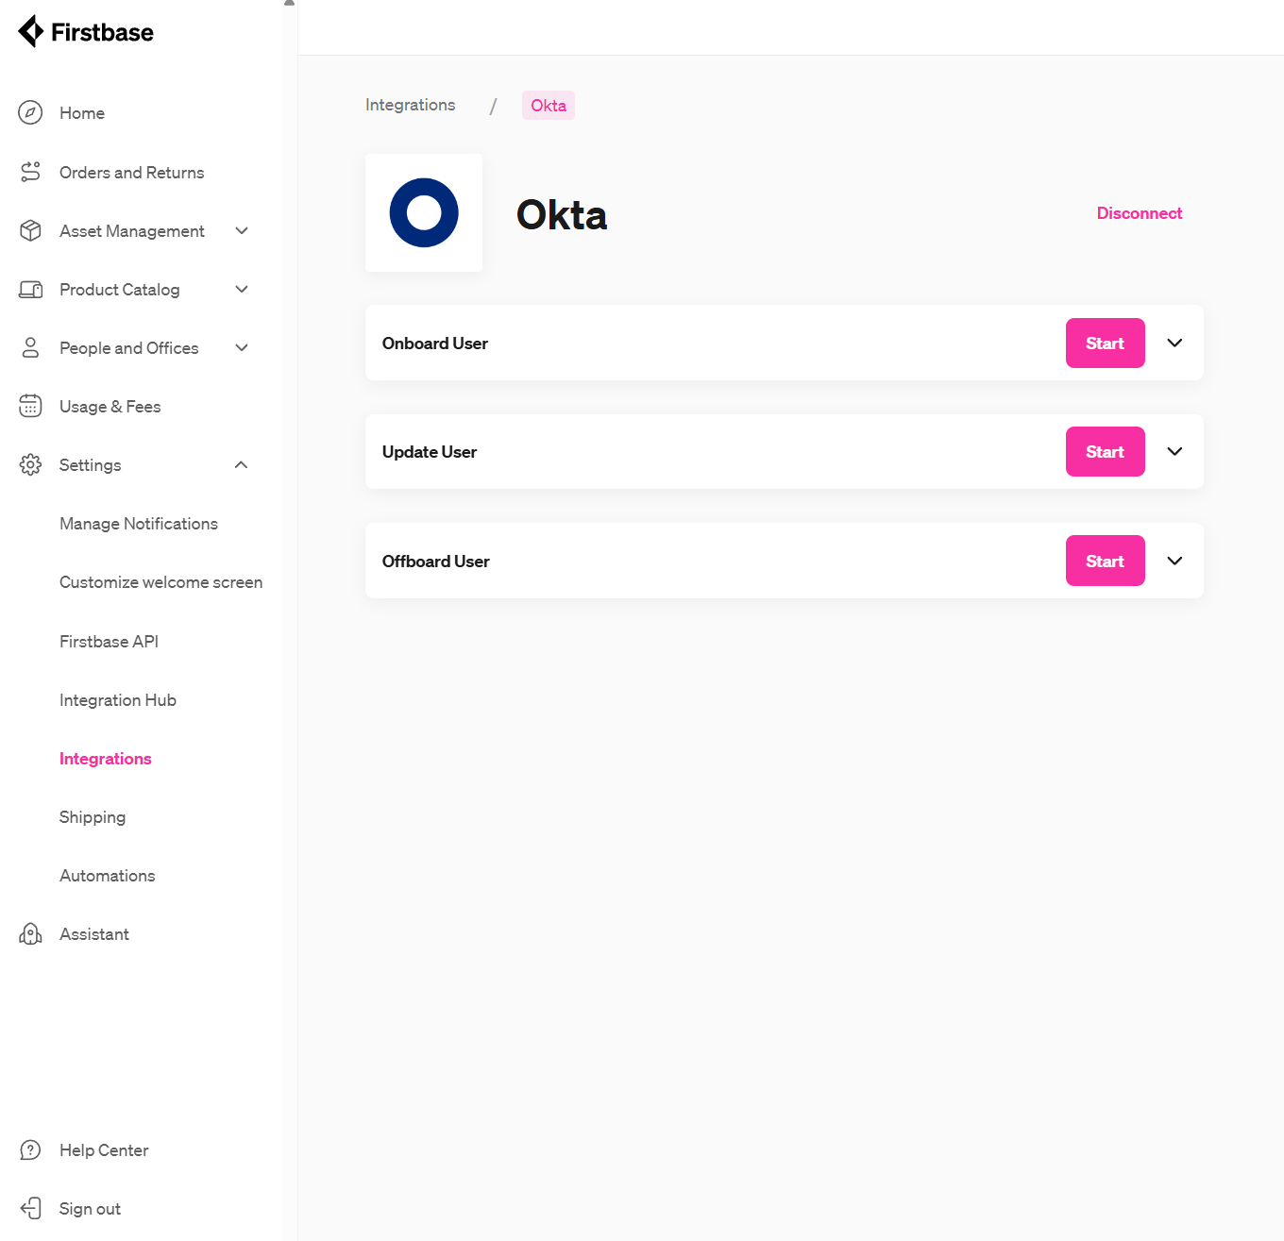This screenshot has height=1241, width=1284.
Task: Click the Integrations breadcrumb link
Action: pos(410,105)
